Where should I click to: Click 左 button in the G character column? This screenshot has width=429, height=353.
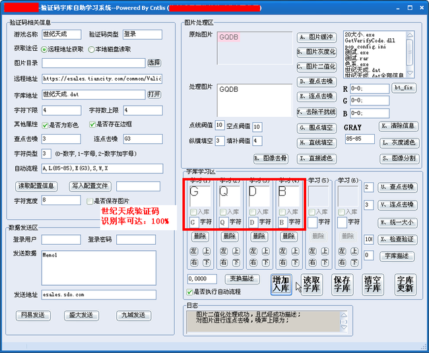[193, 251]
